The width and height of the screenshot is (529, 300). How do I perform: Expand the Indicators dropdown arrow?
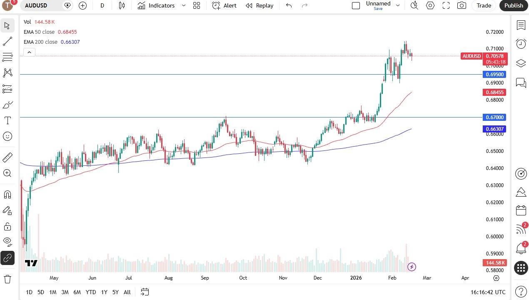click(x=183, y=5)
